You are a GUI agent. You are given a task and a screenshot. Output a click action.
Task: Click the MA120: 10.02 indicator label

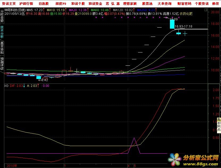123,10
